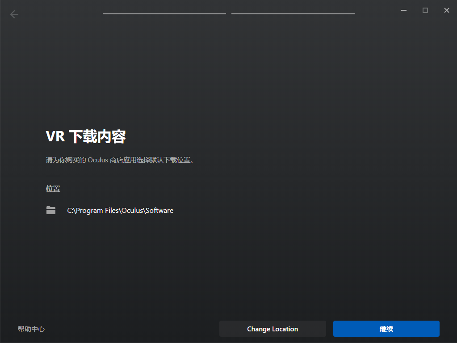Select the C:\Program Files\Oculus\Software path text
The height and width of the screenshot is (343, 457).
[x=120, y=211]
